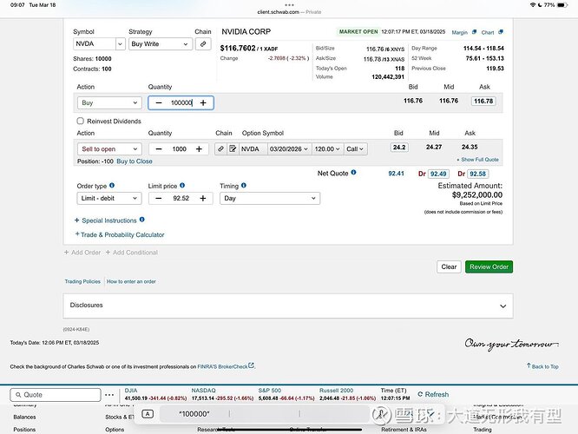Click Add Conditional
The image size is (578, 434).
pos(132,253)
